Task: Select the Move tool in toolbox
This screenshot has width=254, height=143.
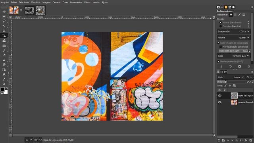Action: (4, 12)
